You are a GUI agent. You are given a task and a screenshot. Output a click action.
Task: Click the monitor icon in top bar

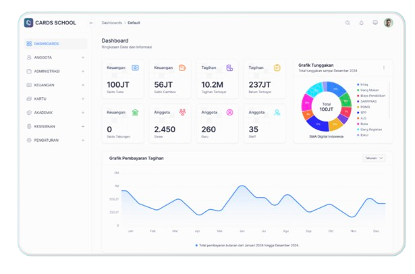pos(375,23)
